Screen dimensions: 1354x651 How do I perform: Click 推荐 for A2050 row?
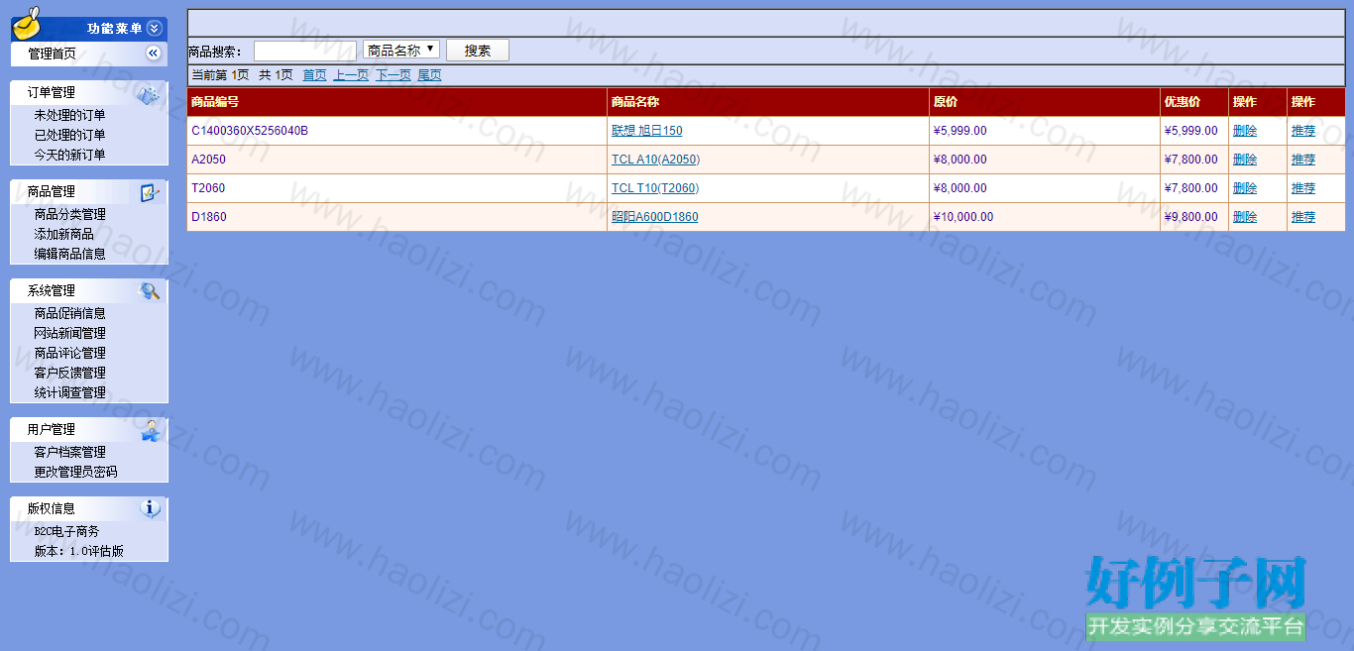1303,160
